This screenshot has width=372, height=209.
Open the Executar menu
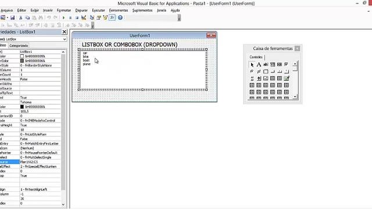point(98,10)
